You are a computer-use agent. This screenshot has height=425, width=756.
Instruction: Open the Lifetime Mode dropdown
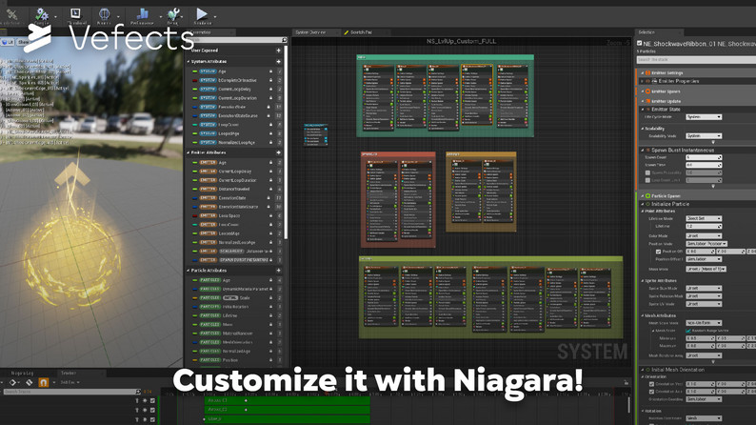click(x=704, y=218)
